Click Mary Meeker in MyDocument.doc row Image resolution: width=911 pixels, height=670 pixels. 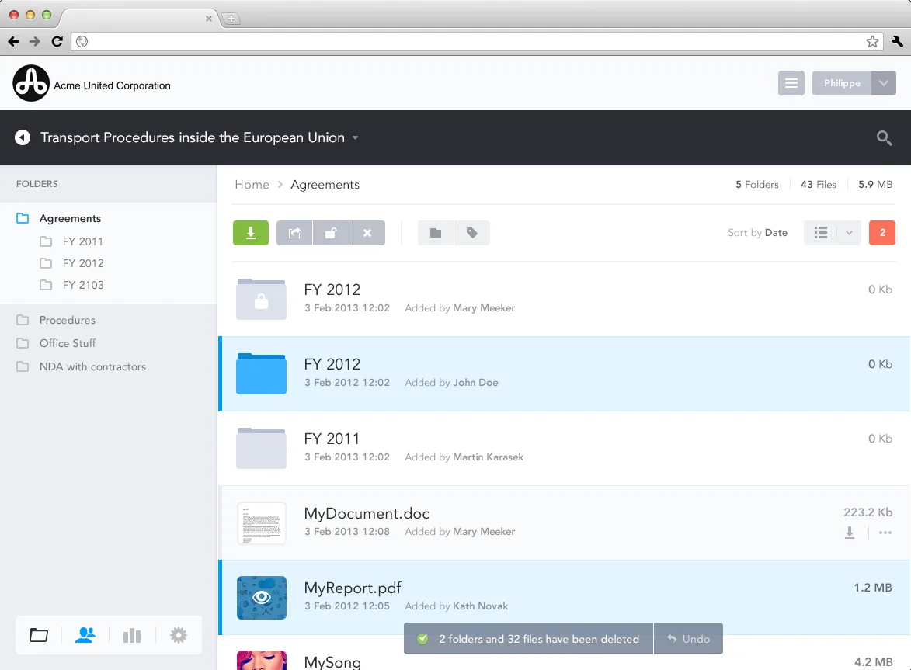tap(483, 532)
